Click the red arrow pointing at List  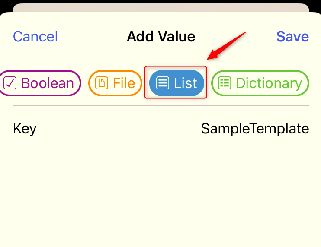pos(226,46)
